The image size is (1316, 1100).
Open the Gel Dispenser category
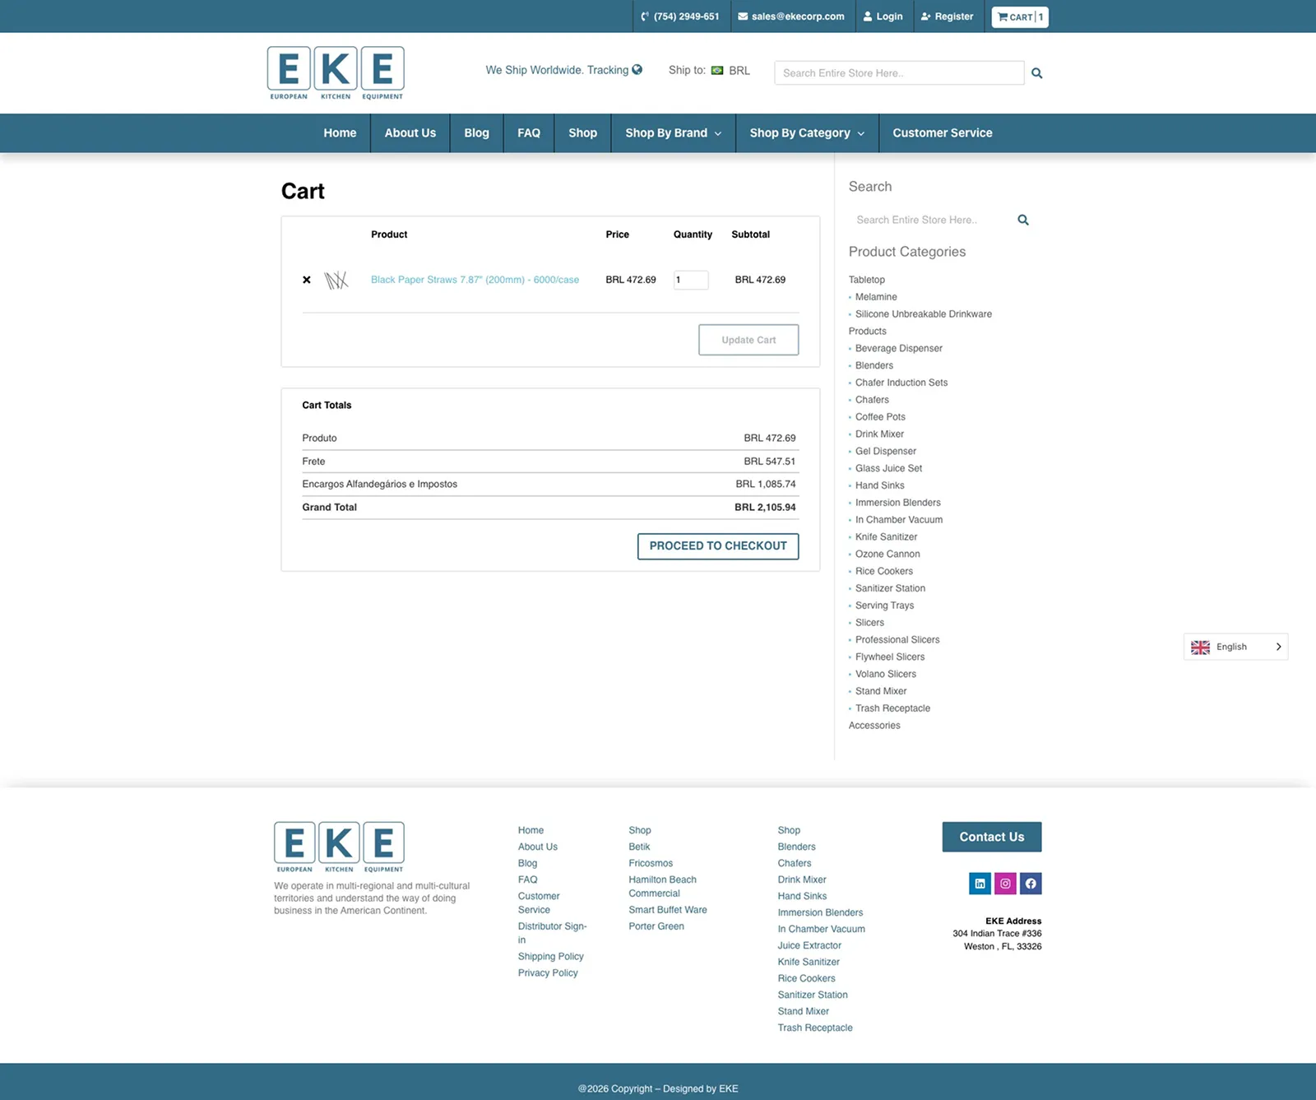(886, 452)
